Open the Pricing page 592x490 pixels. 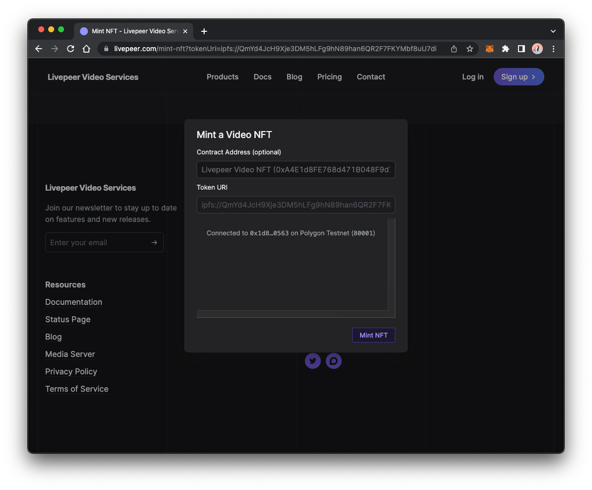tap(329, 77)
